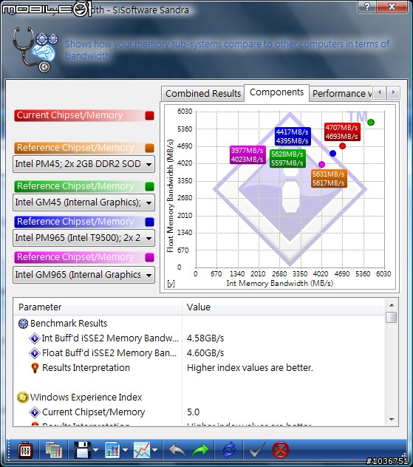
Task: Select the 4.58GB/s value
Action: tap(205, 338)
